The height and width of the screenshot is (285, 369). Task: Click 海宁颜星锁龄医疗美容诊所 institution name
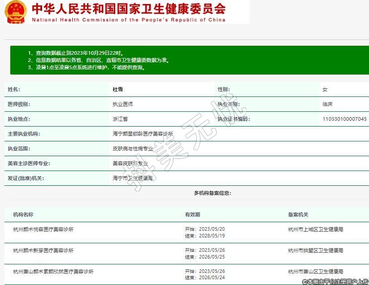point(143,134)
